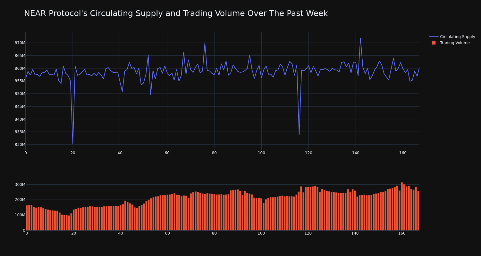481x256 pixels.
Task: Click the 845M y-axis label
Action: (x=20, y=107)
